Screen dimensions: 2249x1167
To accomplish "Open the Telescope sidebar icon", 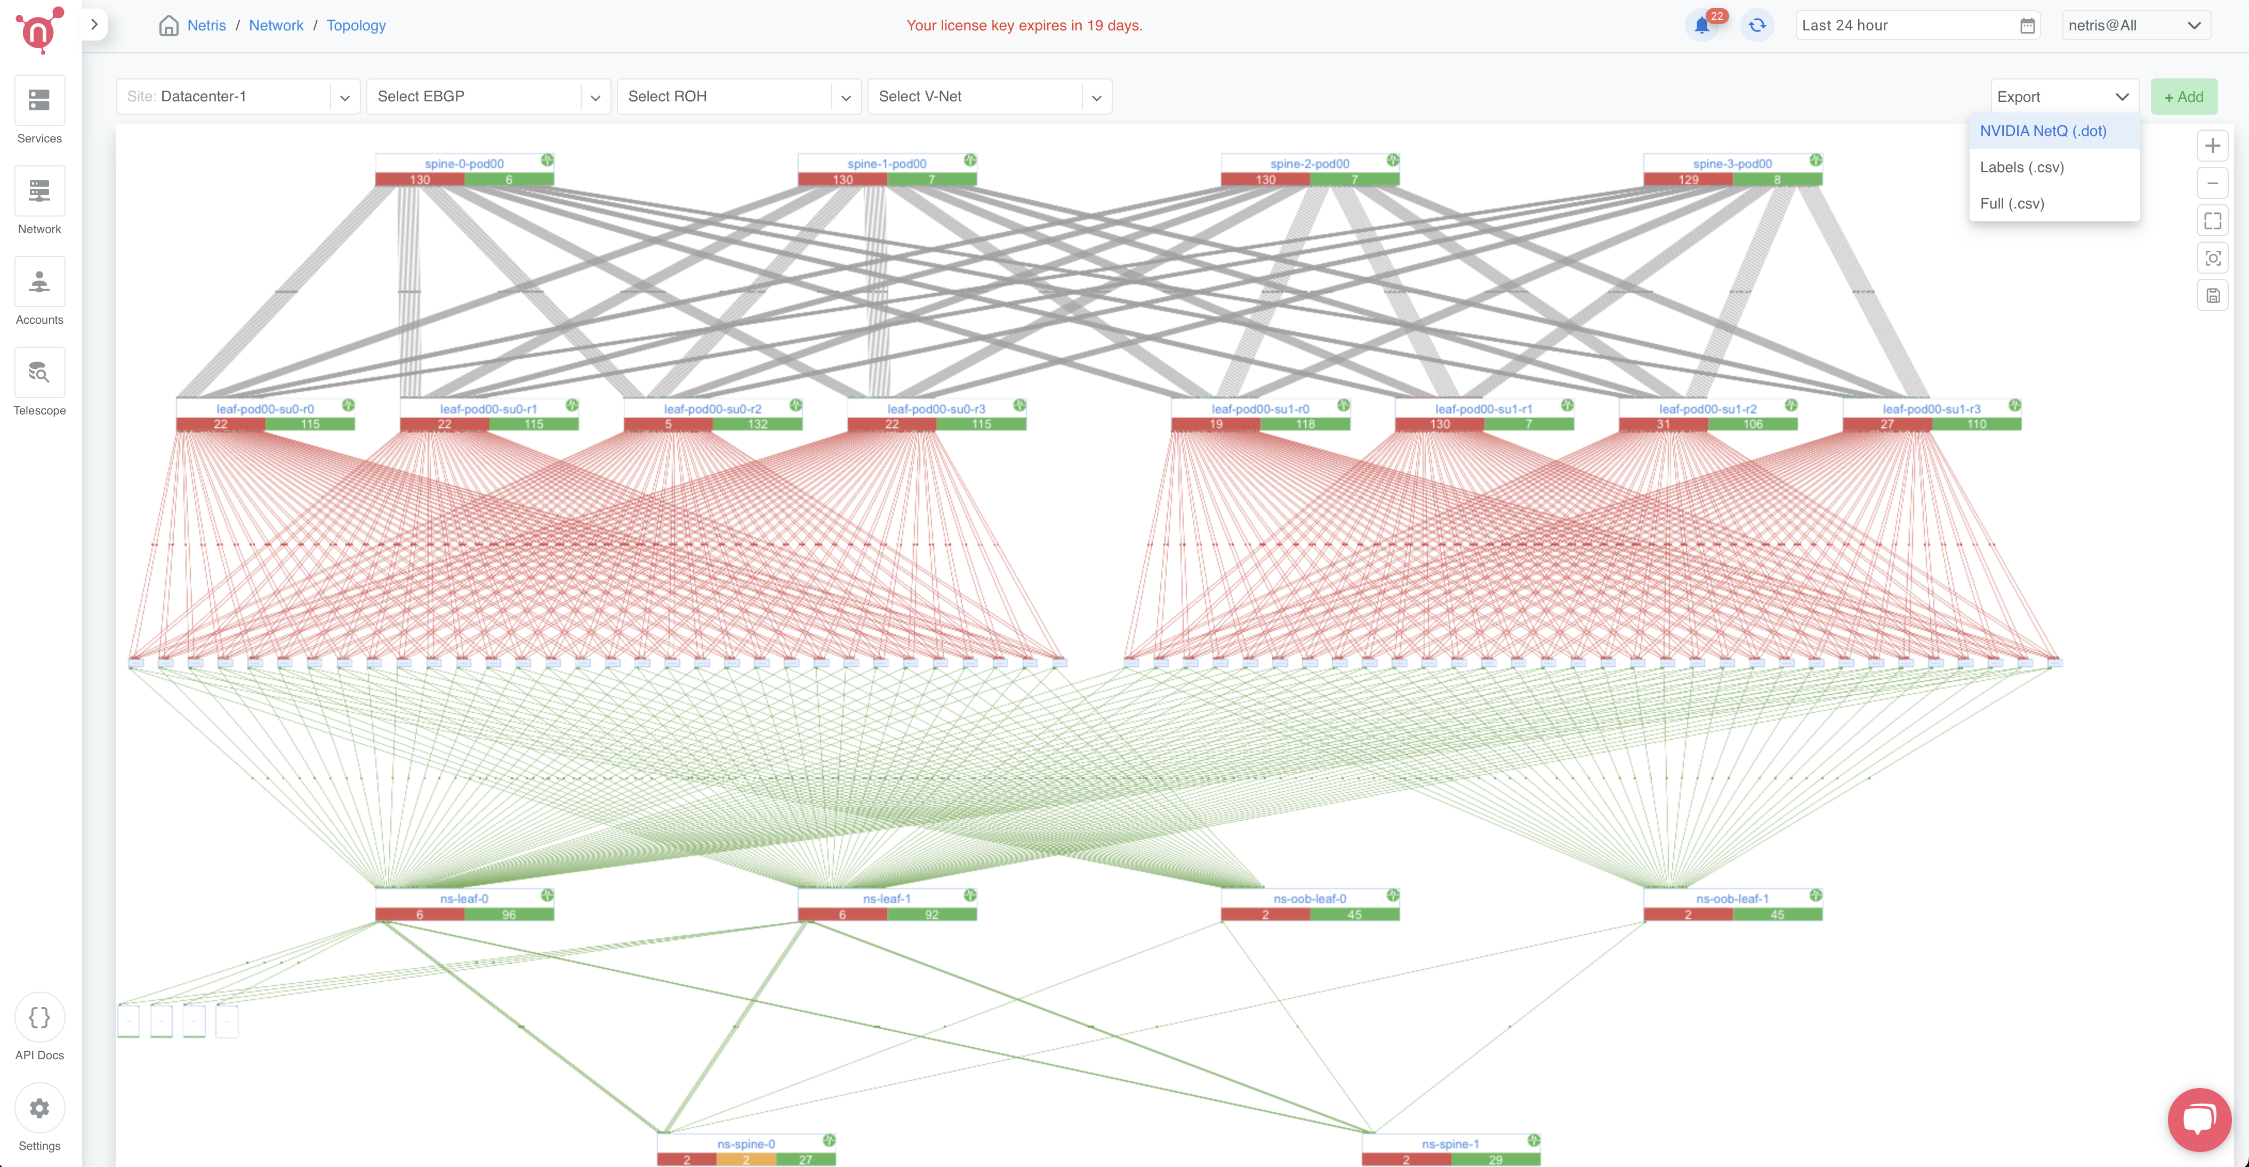I will tap(39, 374).
